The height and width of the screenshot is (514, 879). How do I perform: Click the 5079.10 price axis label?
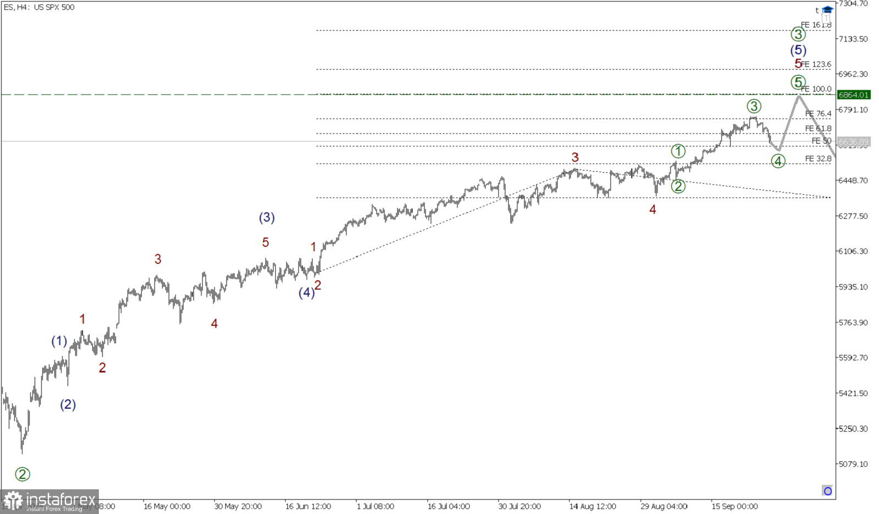pyautogui.click(x=853, y=464)
